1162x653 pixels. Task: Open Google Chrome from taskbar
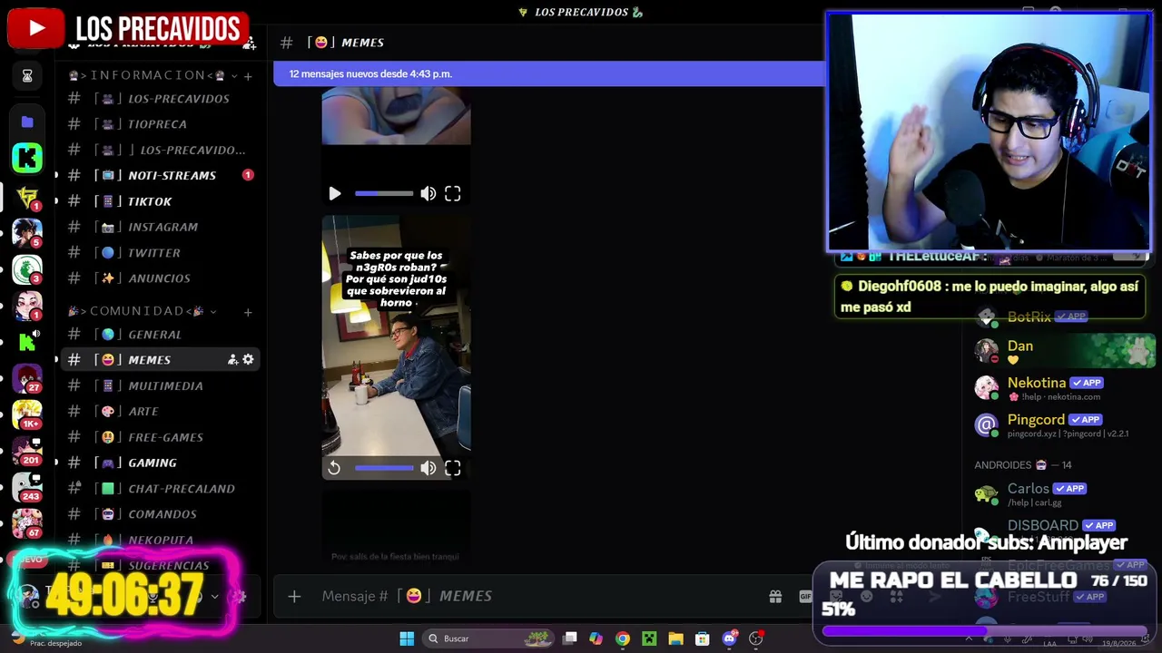pos(622,638)
